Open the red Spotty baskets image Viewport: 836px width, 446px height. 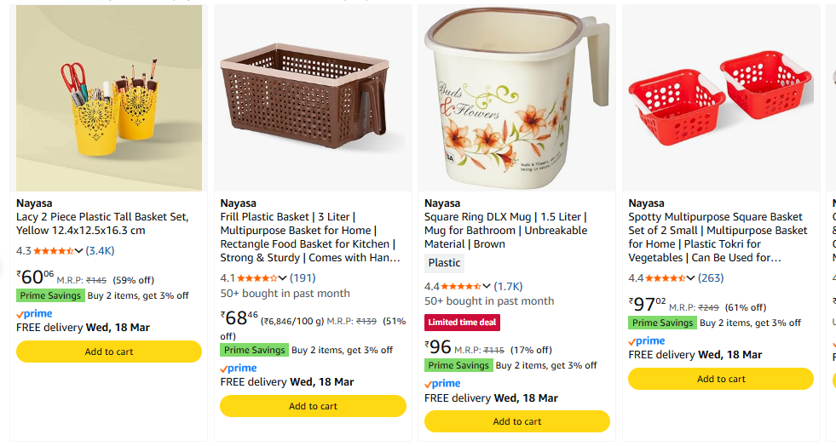[721, 98]
